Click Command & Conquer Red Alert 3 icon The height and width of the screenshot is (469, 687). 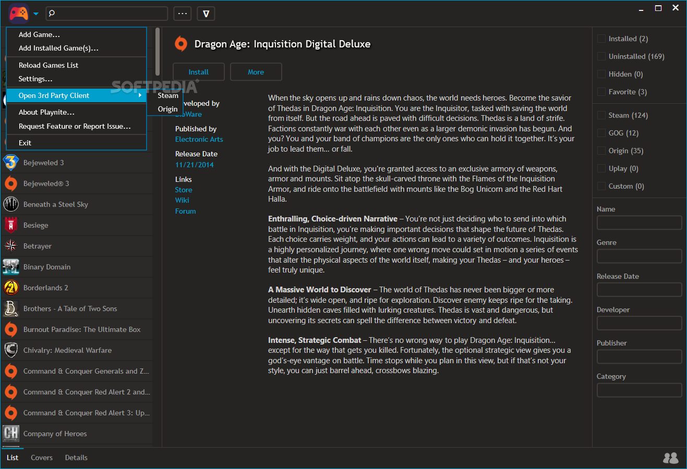11,413
